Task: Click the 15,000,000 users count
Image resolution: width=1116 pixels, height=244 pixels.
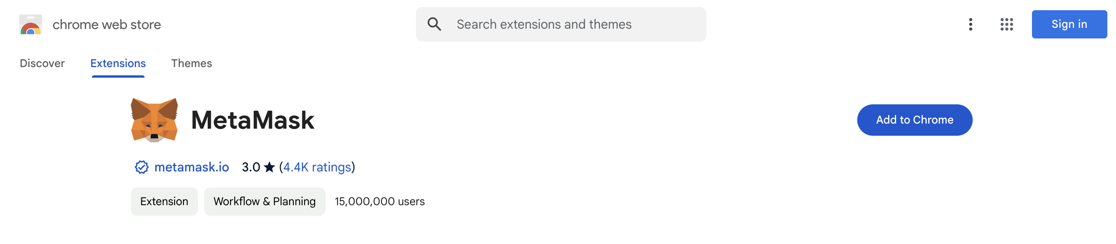Action: coord(379,202)
